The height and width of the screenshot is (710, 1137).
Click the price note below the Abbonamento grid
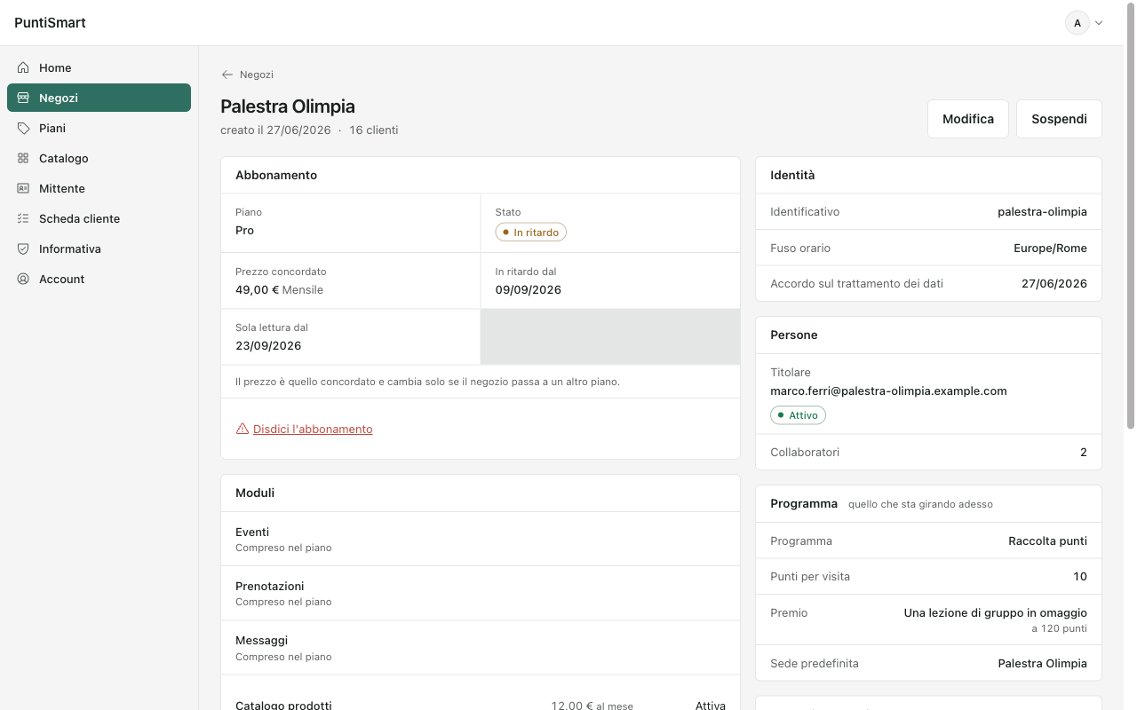tap(427, 382)
